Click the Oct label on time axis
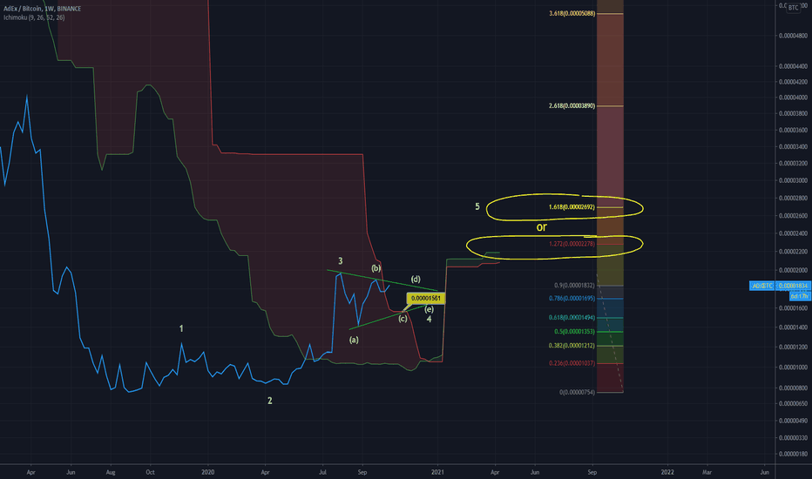This screenshot has height=479, width=812. tap(150, 472)
